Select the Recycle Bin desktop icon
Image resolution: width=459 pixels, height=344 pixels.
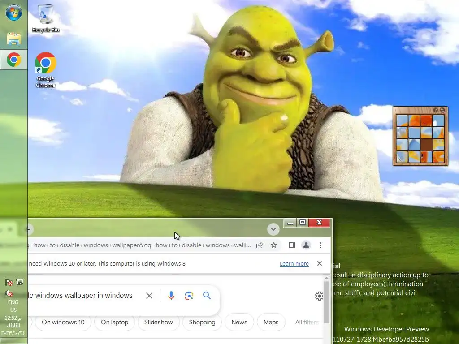coord(45,18)
